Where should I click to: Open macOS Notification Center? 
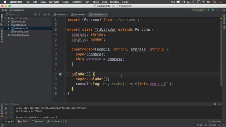pos(220,2)
